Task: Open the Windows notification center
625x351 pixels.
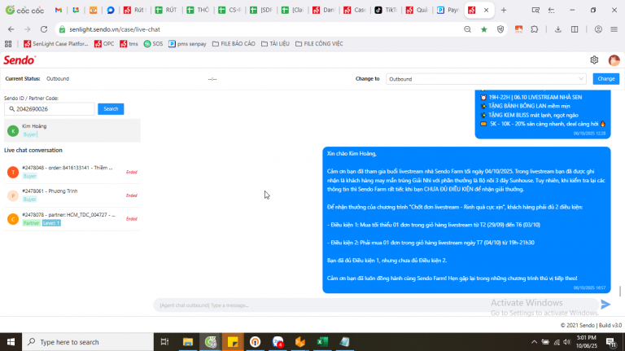Action: coord(610,342)
